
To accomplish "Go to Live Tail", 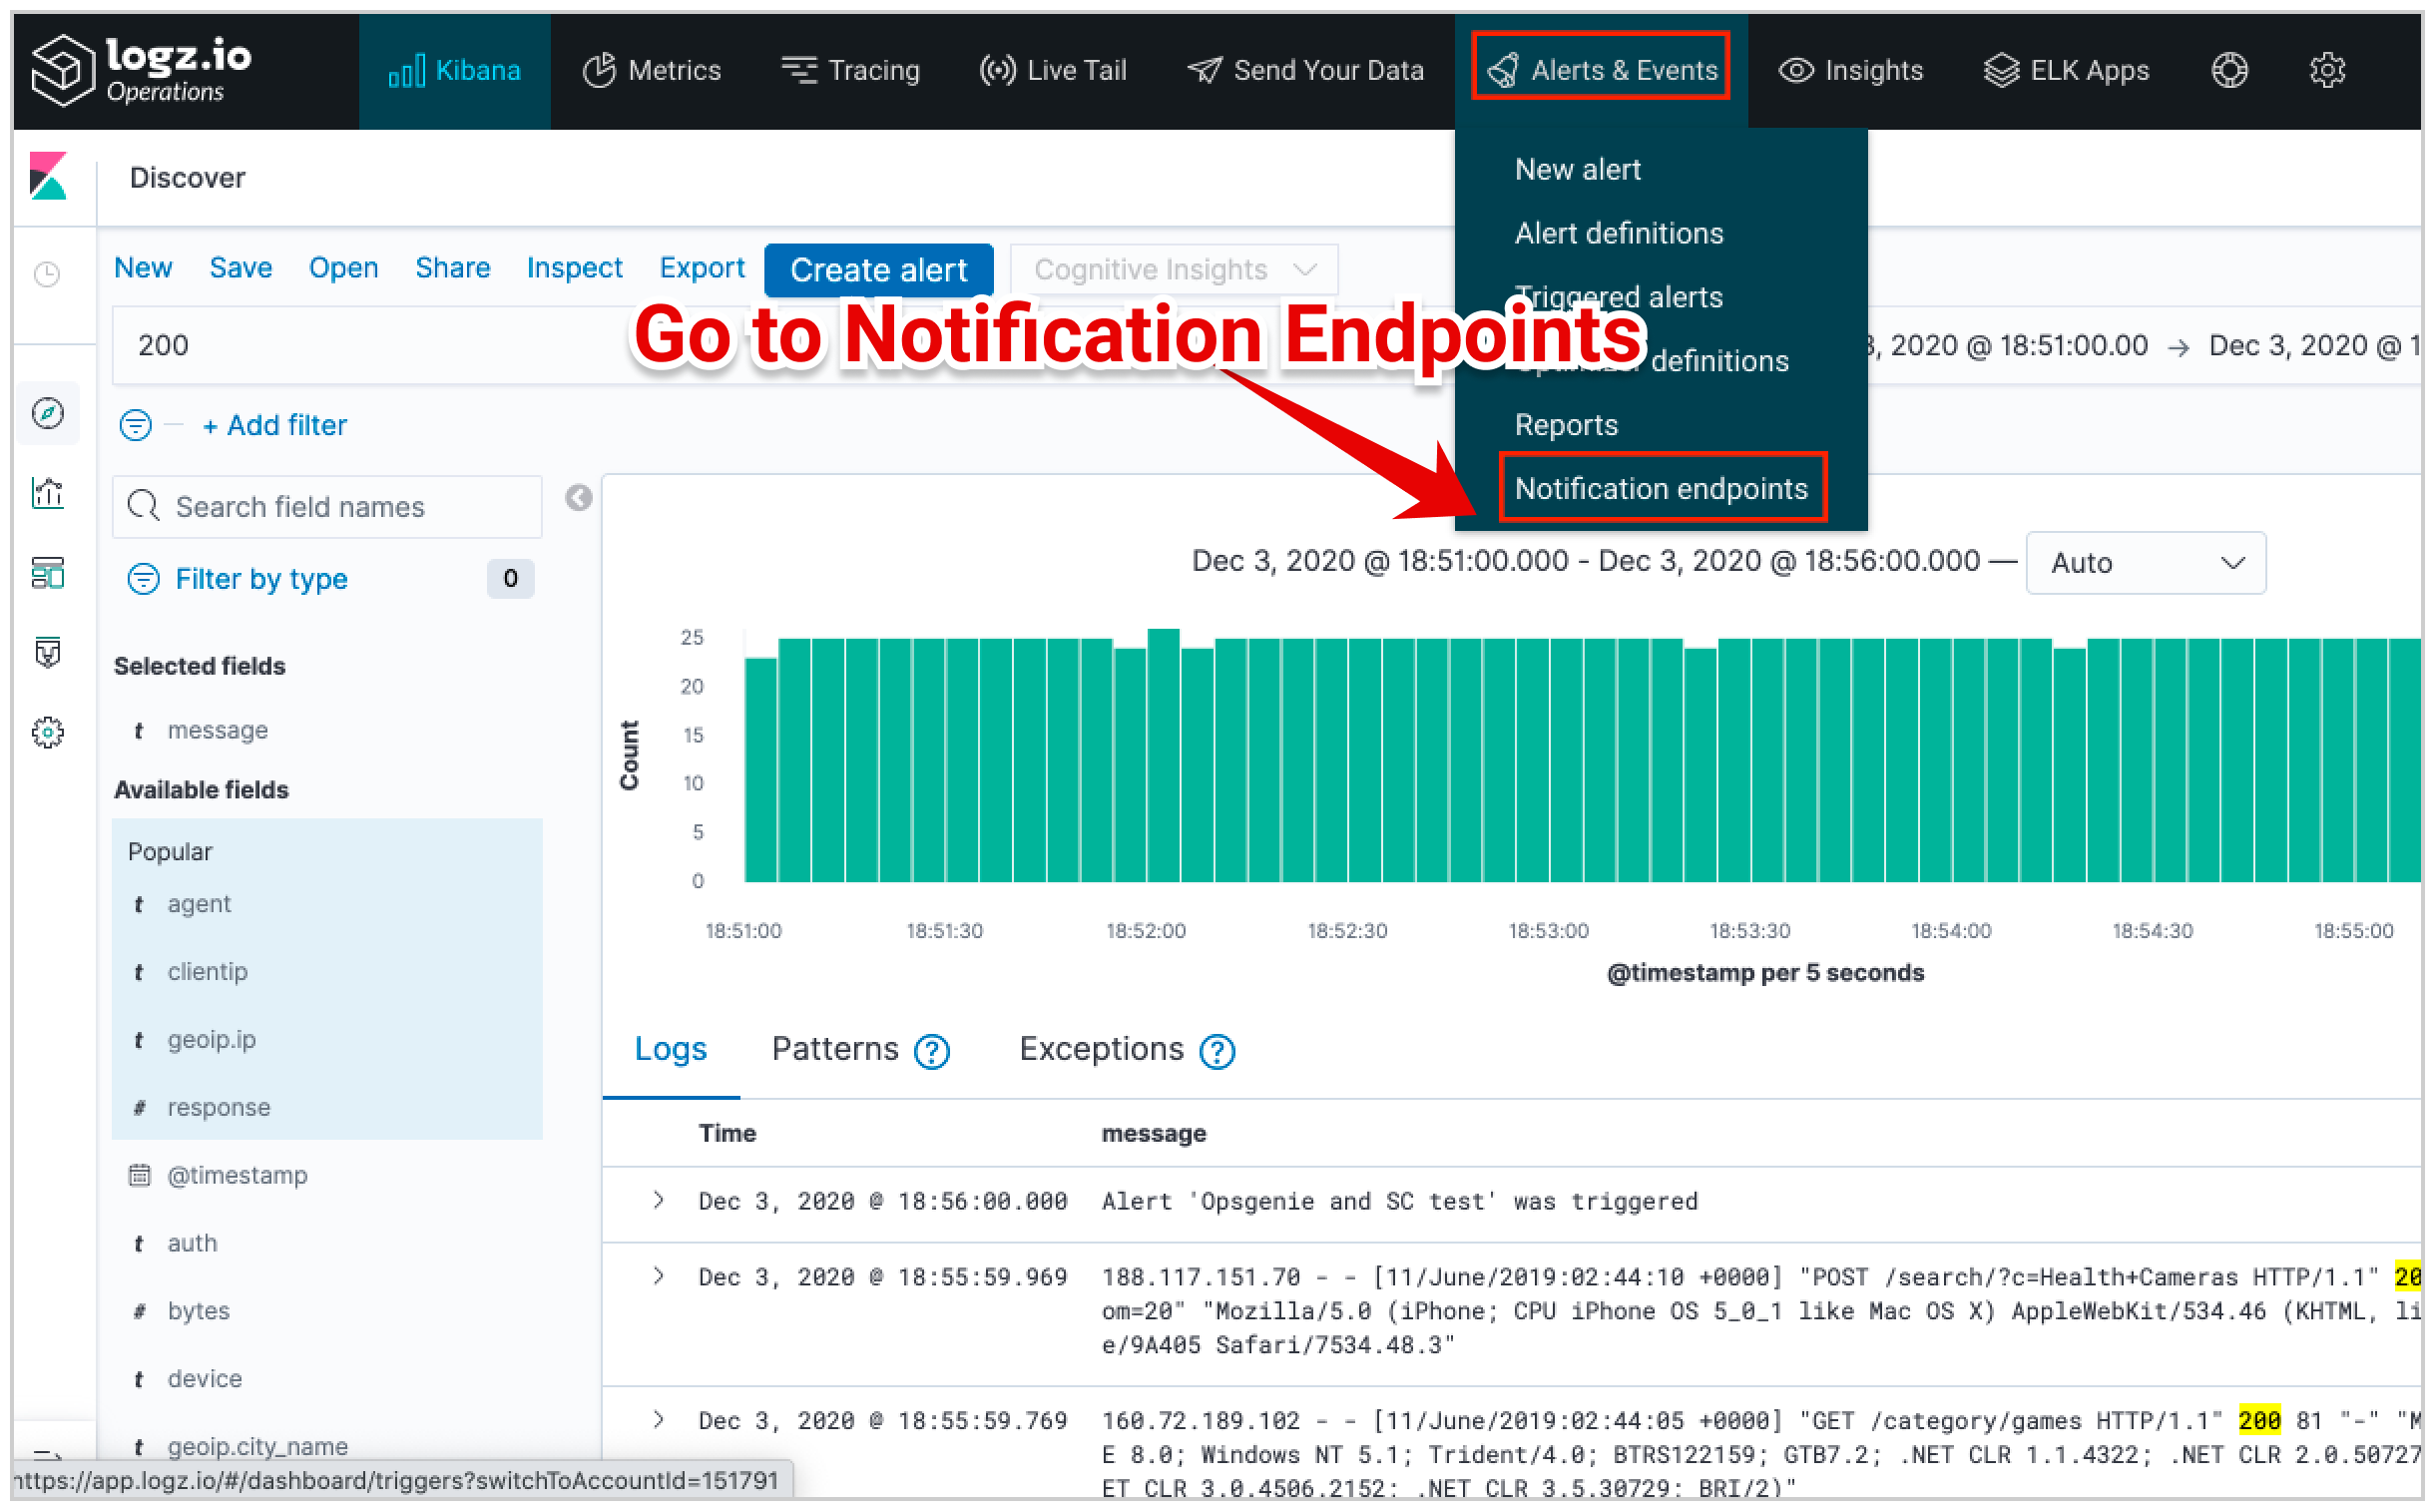I will 1053,70.
